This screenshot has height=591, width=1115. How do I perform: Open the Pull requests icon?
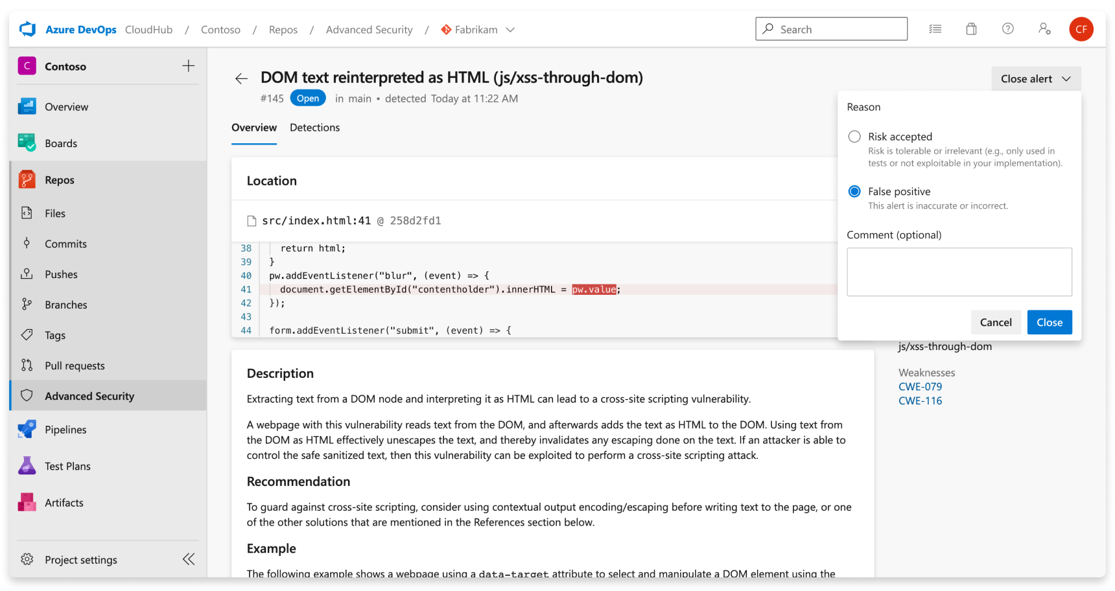[x=27, y=365]
